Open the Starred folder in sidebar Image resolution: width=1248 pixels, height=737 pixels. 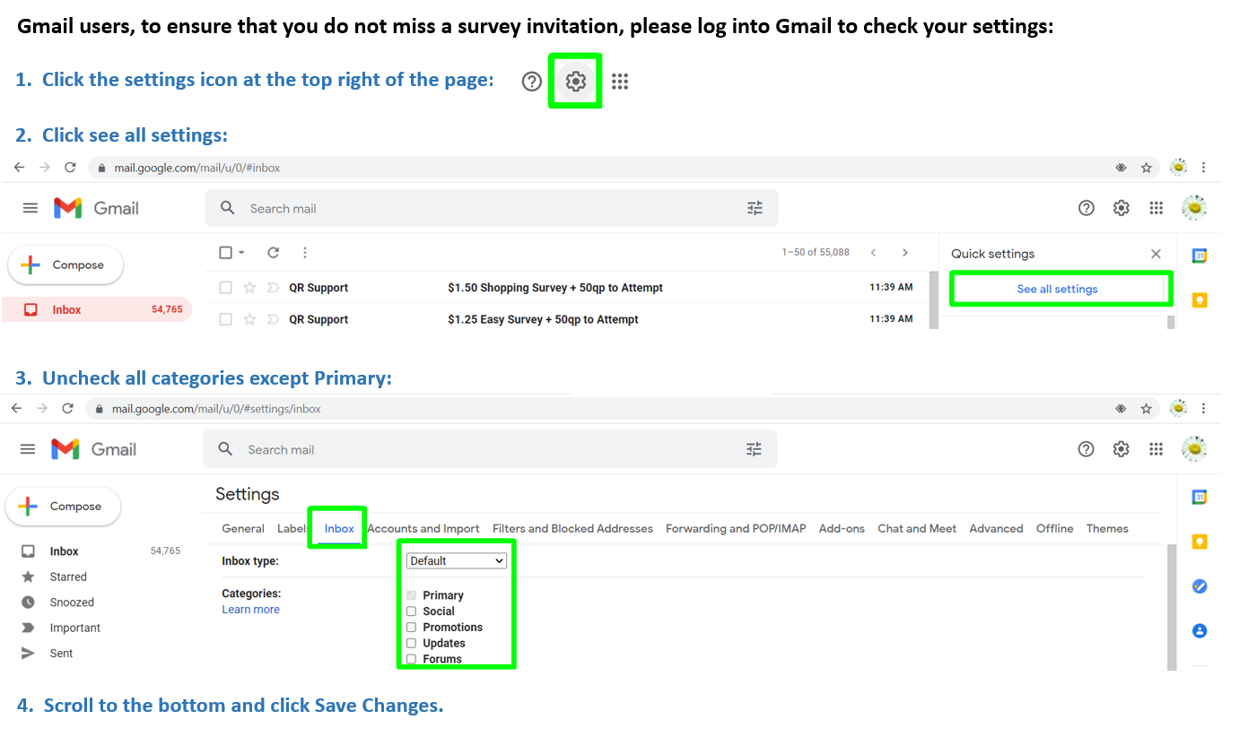pos(68,577)
